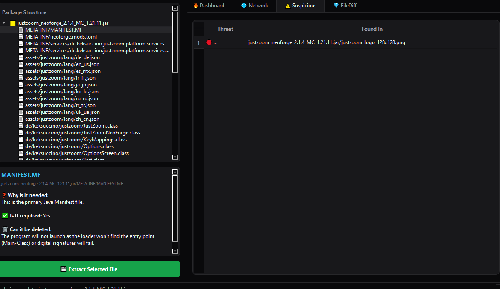Click package tree scrollbar up arrow

click(x=175, y=8)
